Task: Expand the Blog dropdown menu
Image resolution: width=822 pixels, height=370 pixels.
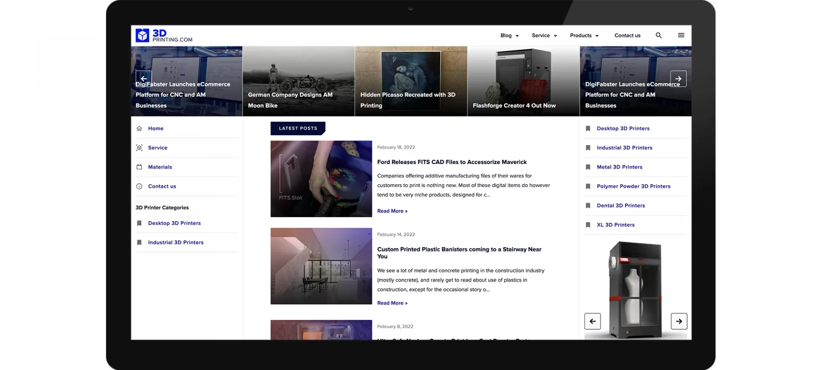Action: pyautogui.click(x=509, y=36)
